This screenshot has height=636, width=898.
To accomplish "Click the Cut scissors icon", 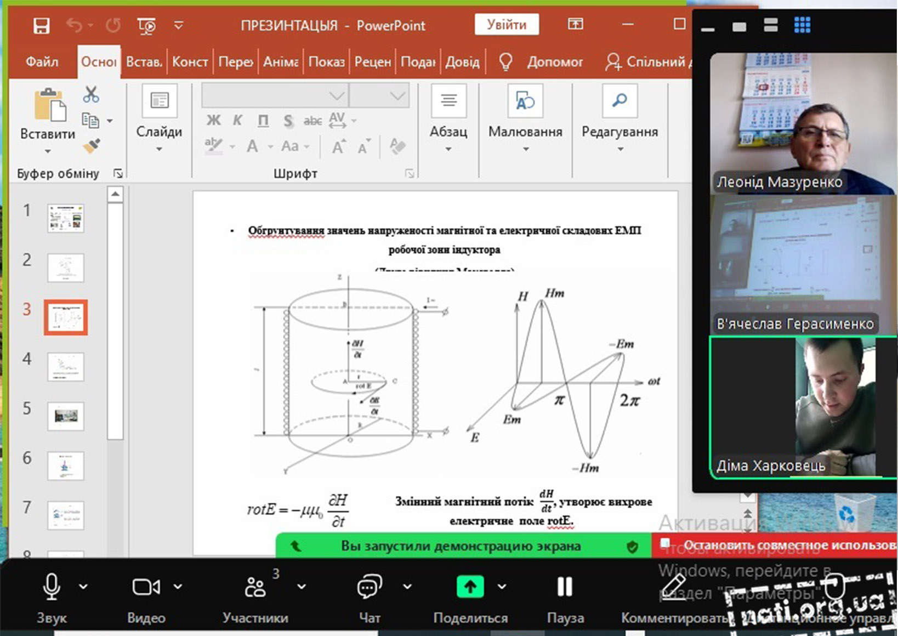I will click(x=91, y=95).
